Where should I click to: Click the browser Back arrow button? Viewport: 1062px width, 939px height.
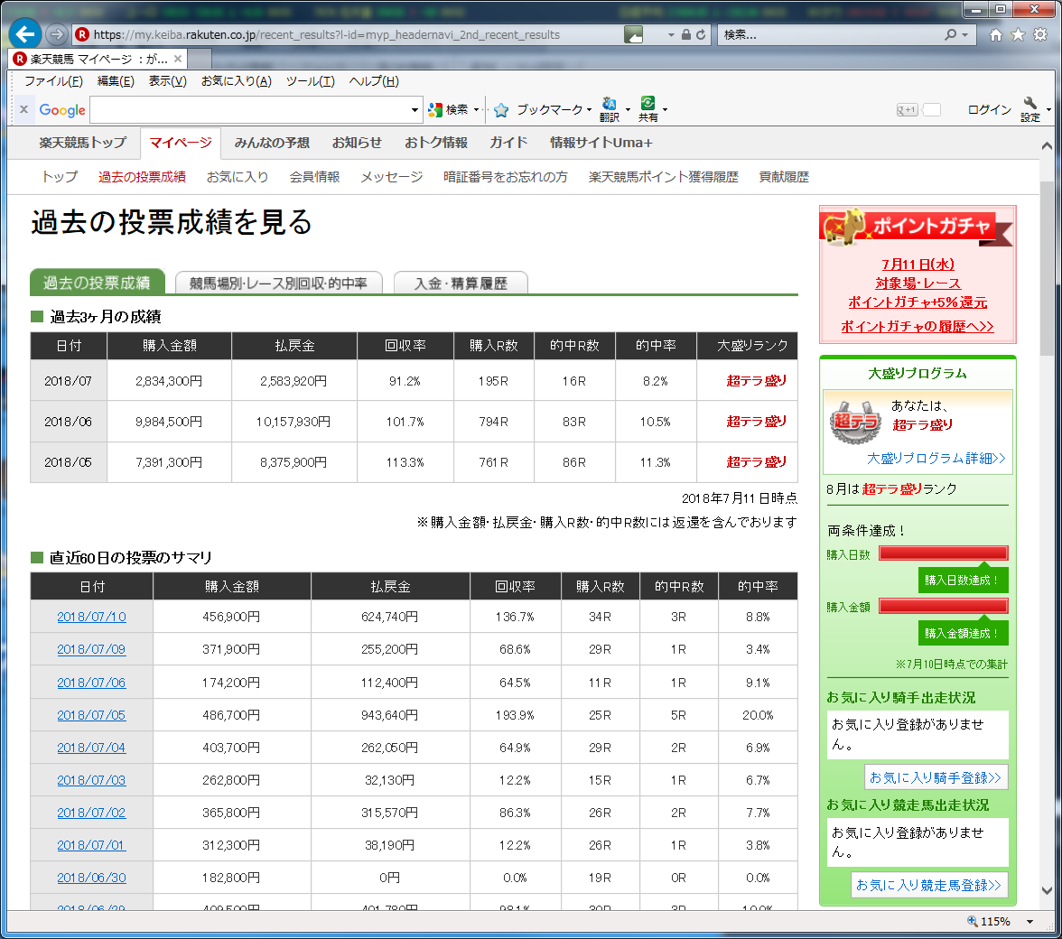(25, 33)
